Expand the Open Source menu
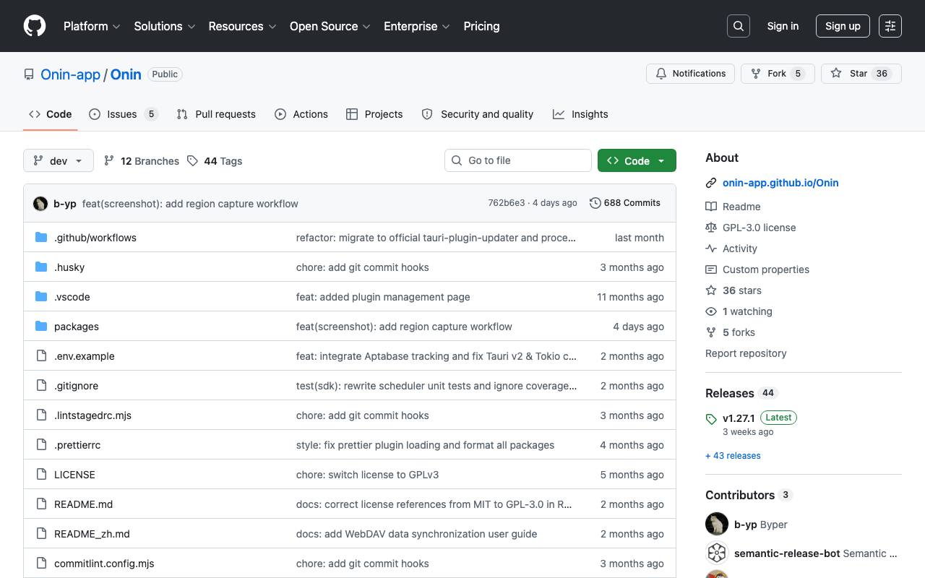925x578 pixels. tap(330, 26)
